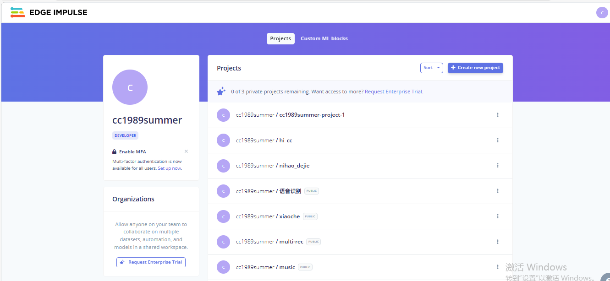
Task: Click the Edge Impulse logo
Action: point(49,12)
